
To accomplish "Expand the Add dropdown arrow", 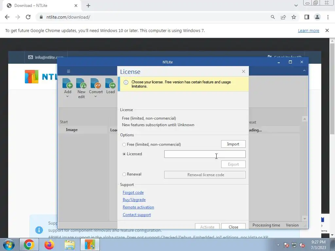I will click(67, 96).
